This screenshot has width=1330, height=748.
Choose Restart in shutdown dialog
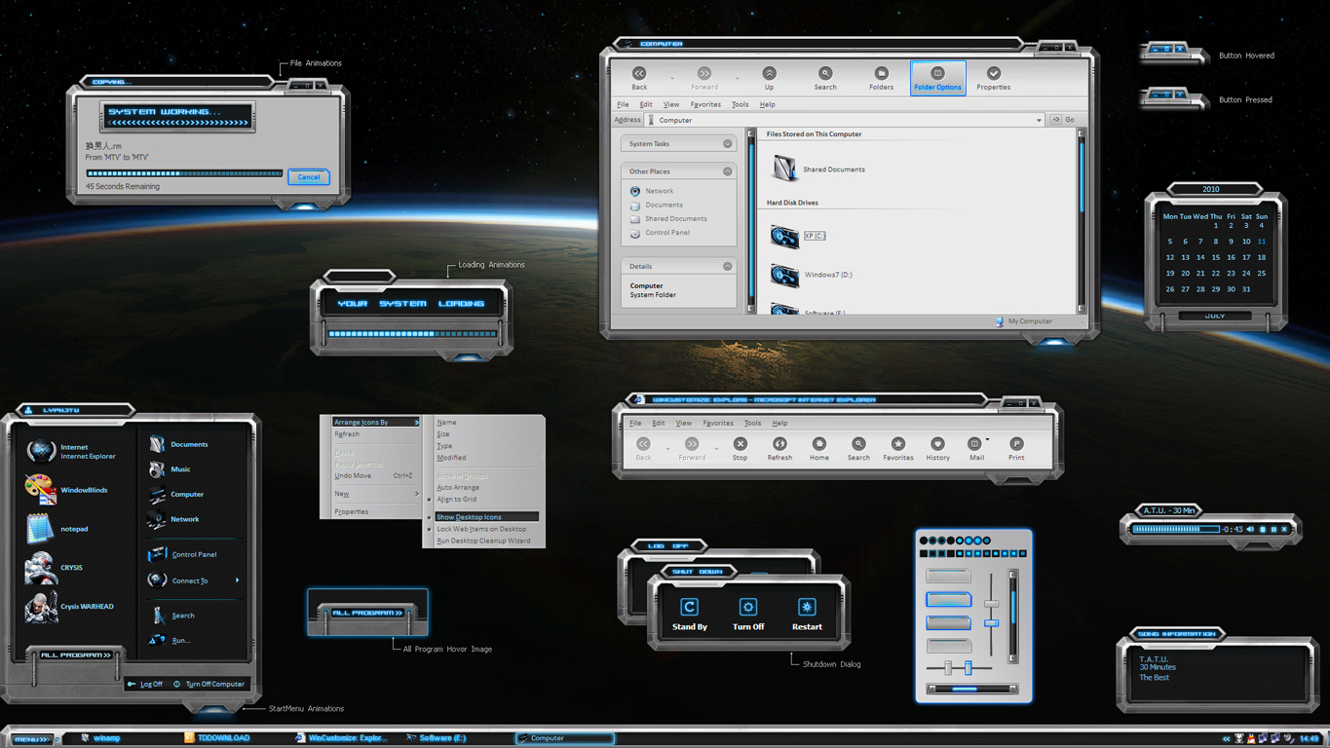pyautogui.click(x=807, y=614)
